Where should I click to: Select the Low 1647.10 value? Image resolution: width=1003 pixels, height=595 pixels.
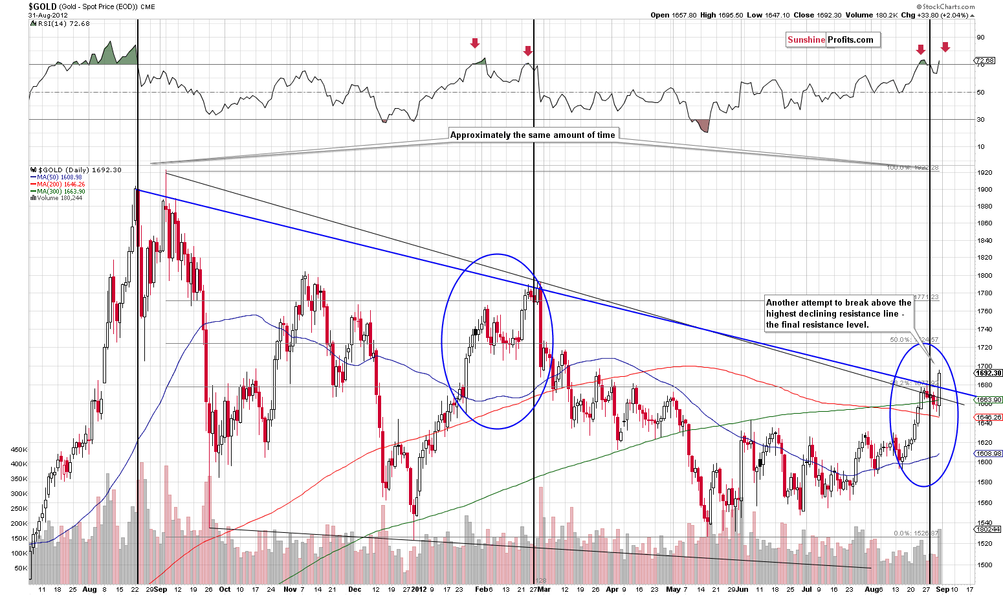pyautogui.click(x=768, y=15)
